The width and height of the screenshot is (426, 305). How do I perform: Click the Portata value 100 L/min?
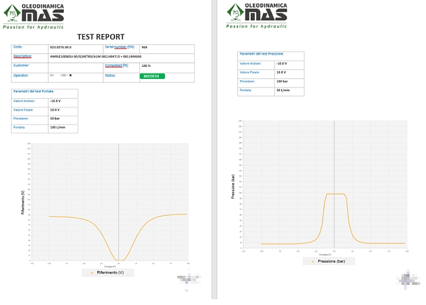(x=58, y=128)
